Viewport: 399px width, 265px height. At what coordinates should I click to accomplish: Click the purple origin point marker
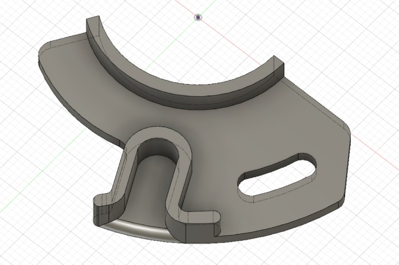pyautogui.click(x=199, y=17)
